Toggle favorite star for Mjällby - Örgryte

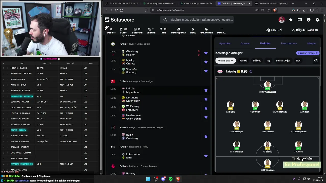coord(206,62)
